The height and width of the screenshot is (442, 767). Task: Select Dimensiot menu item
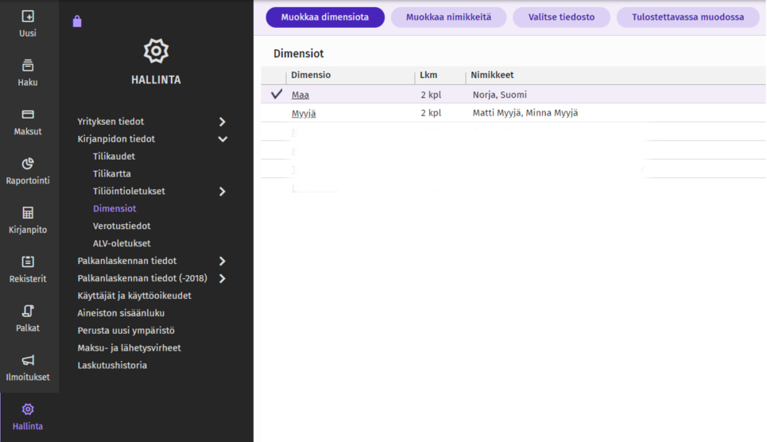point(114,208)
